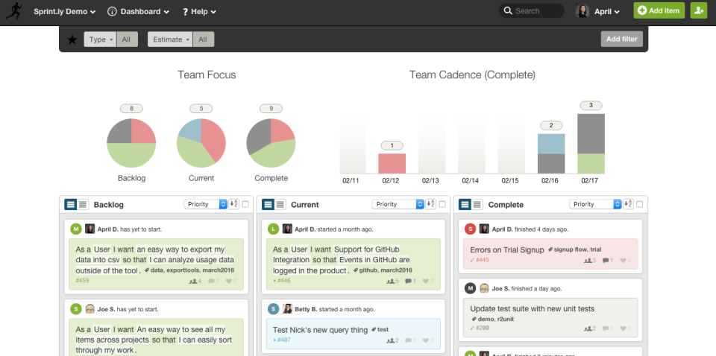
Task: Click the search magnifier icon
Action: coord(508,11)
